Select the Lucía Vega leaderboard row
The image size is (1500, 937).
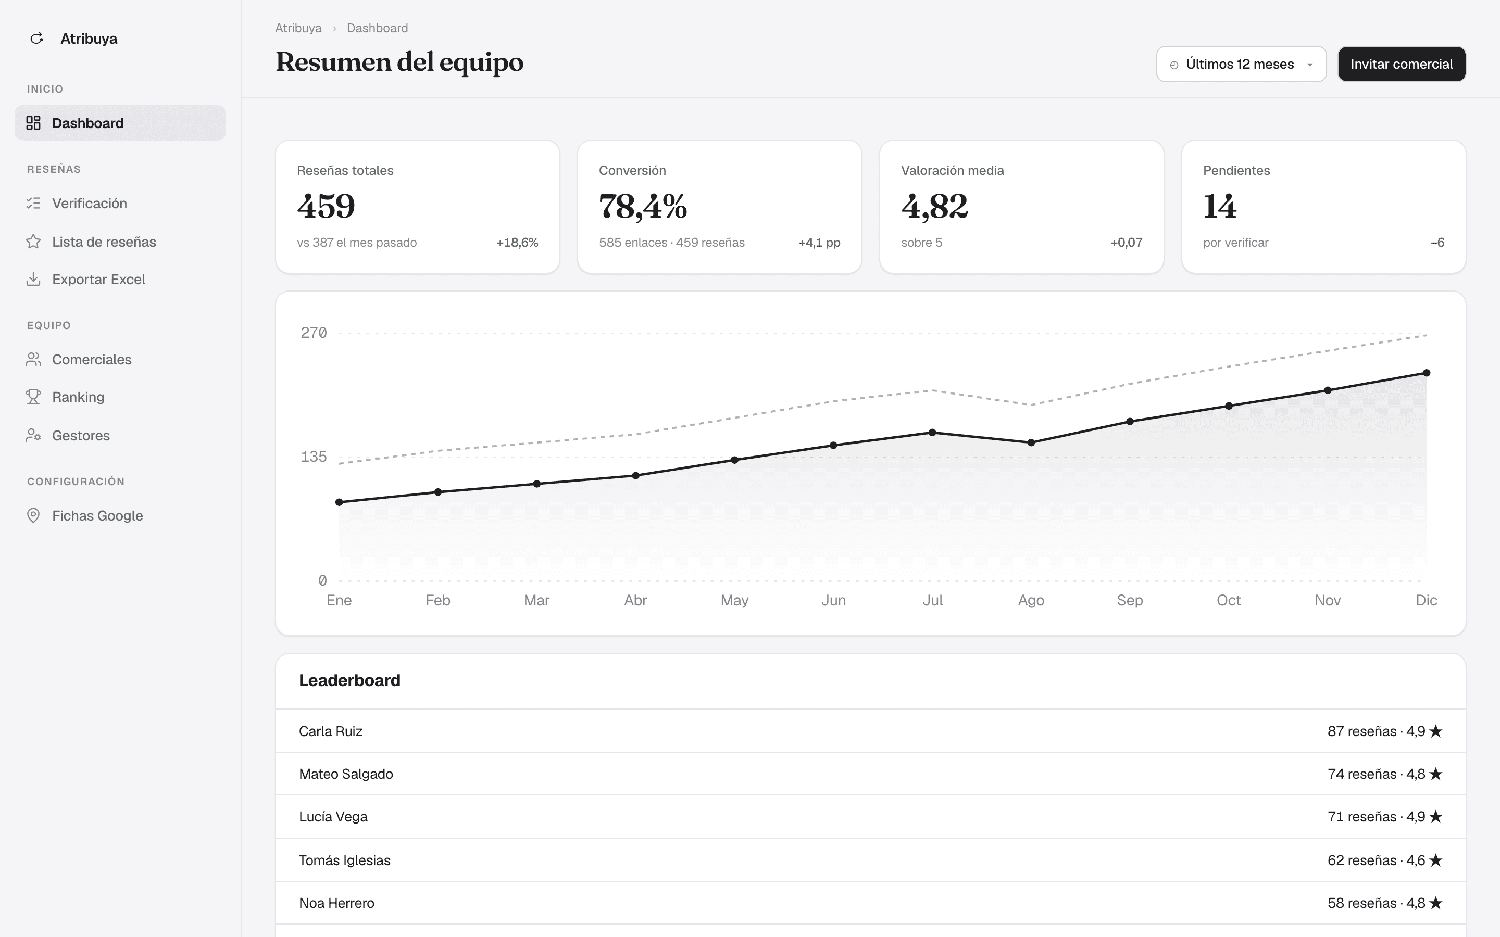point(871,817)
